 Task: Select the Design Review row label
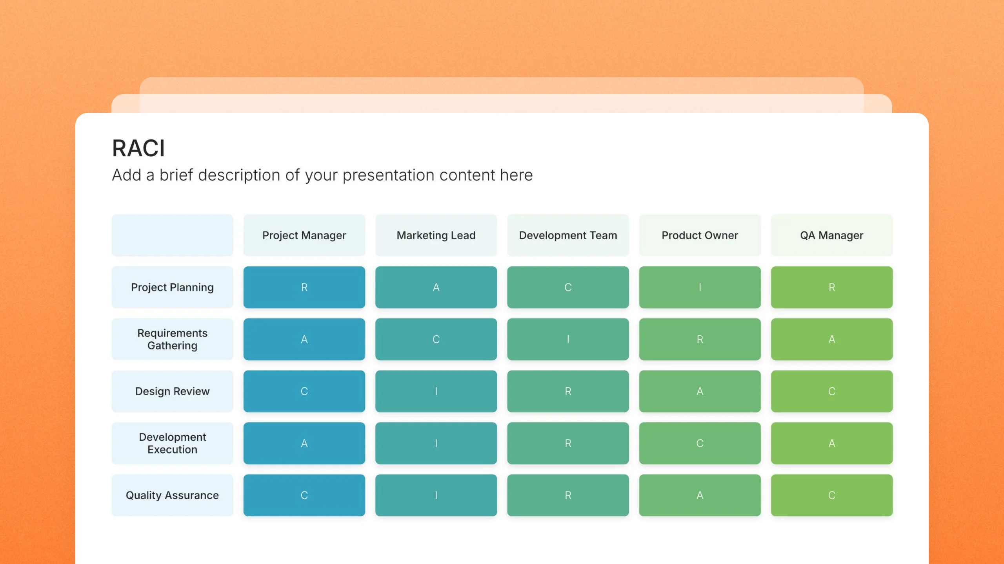(x=172, y=391)
